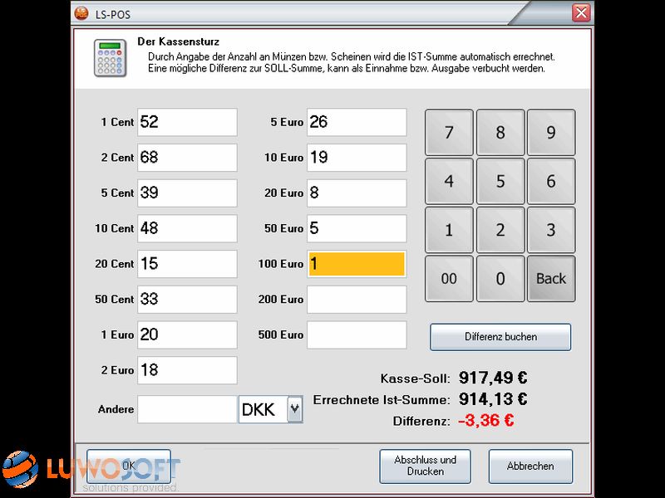Viewport: 665px width, 498px height.
Task: Click the Andere amount input field
Action: (186, 409)
